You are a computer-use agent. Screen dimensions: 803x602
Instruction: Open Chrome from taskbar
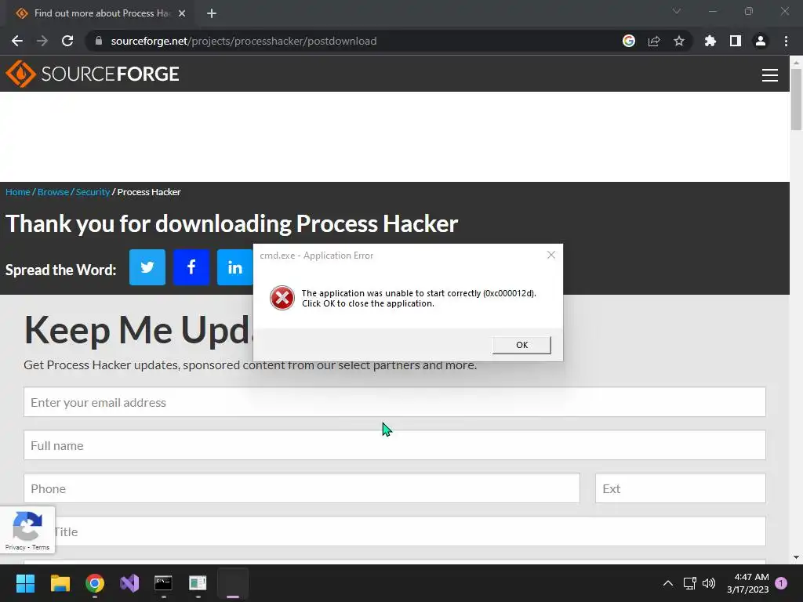pyautogui.click(x=95, y=583)
